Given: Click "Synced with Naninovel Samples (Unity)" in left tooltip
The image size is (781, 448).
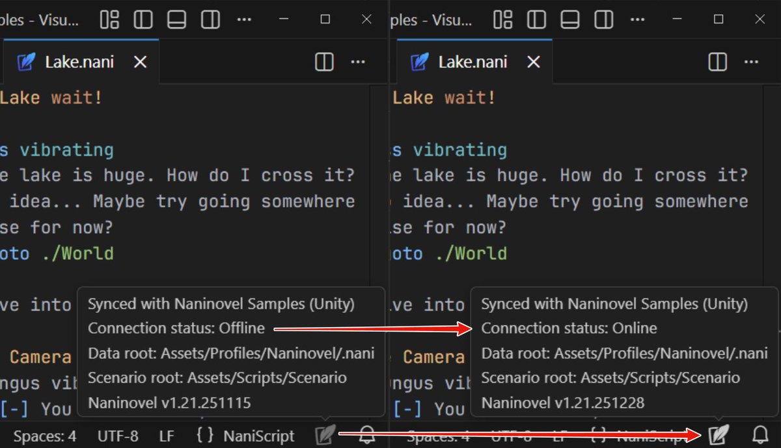Looking at the screenshot, I should coord(221,304).
